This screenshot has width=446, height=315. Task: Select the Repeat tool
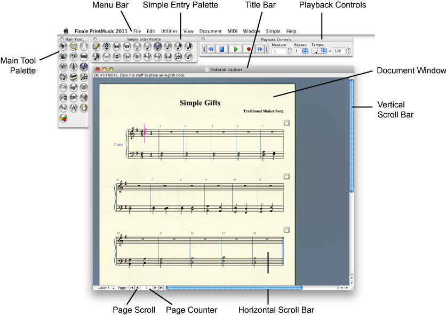(x=84, y=98)
